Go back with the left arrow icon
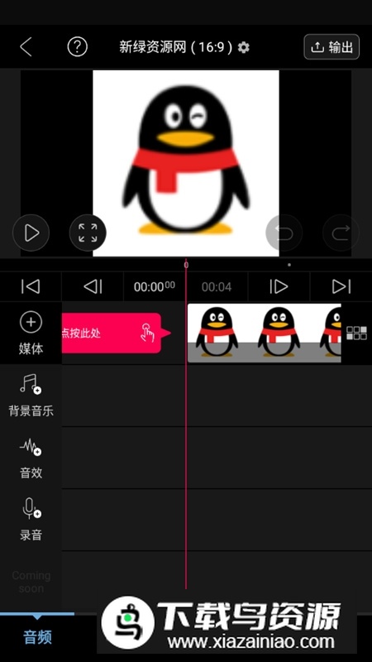This screenshot has height=662, width=372. coord(26,47)
